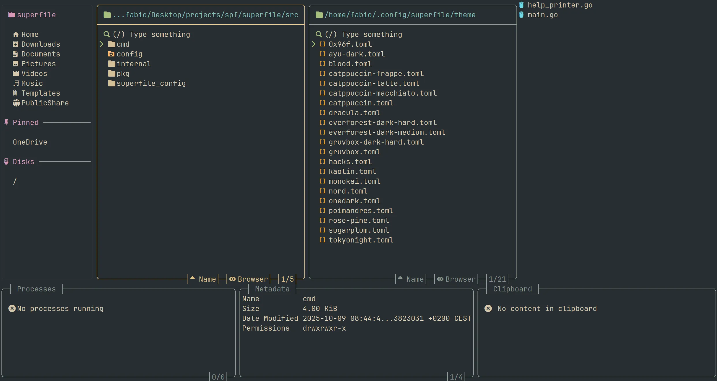Screen dimensions: 717x381
Task: Toggle the Browser eye in theme panel footer
Action: (440, 279)
